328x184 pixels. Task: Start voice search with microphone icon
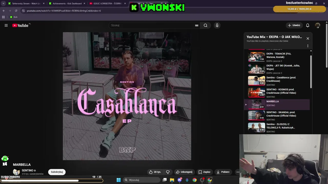(x=217, y=25)
